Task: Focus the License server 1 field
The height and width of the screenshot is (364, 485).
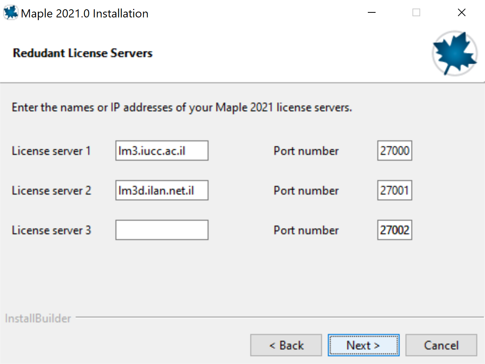Action: (x=162, y=151)
